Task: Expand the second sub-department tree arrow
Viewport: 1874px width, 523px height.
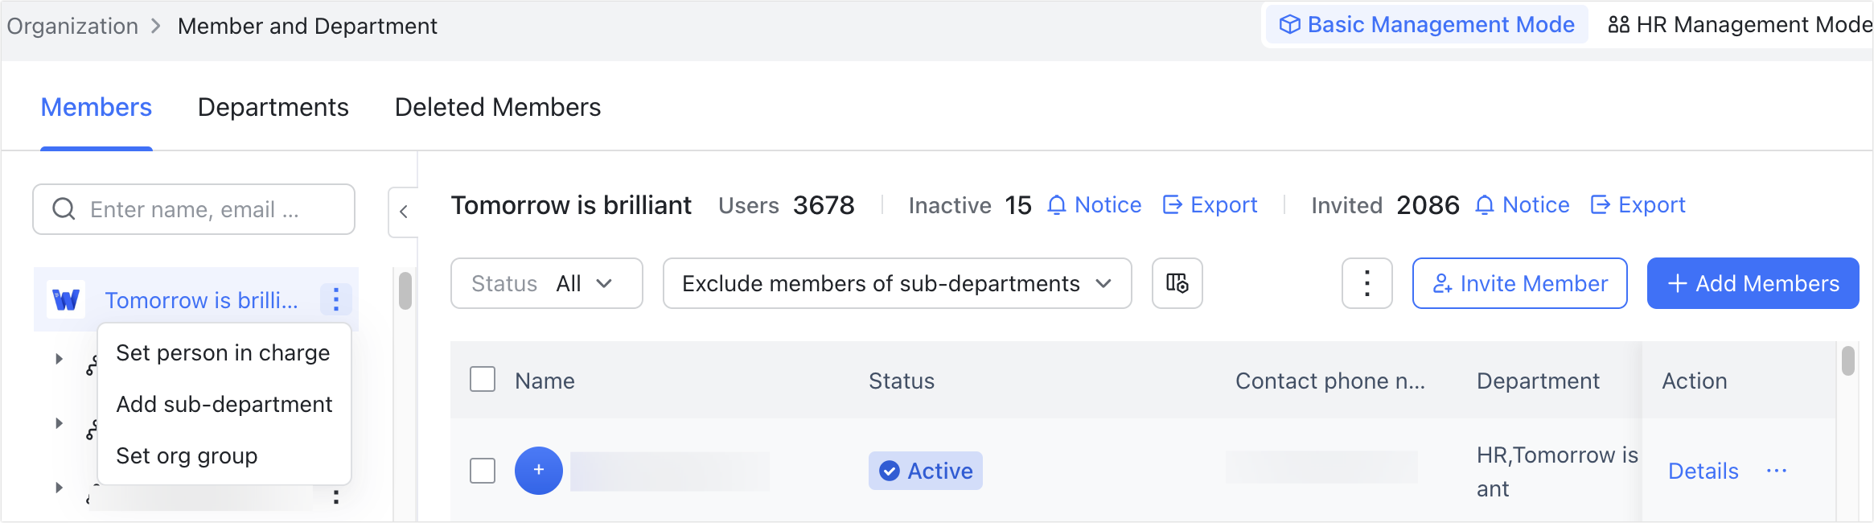Action: (x=59, y=423)
